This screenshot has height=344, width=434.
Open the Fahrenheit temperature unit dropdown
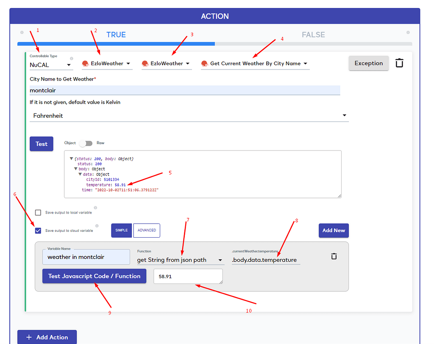coord(345,115)
